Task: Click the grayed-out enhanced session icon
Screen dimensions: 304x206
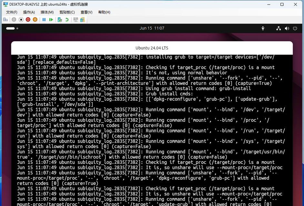Action: pos(76,20)
